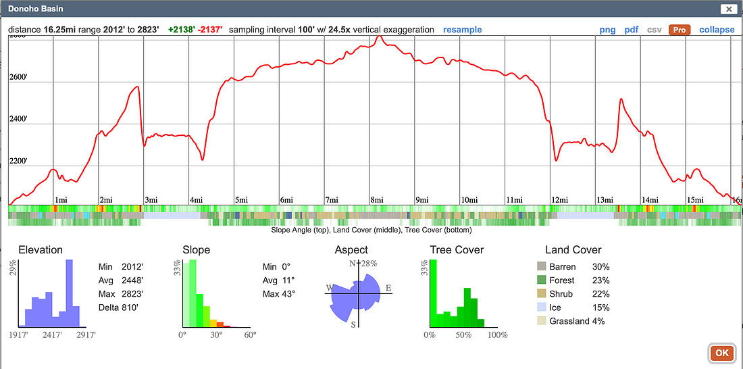Click the Aspect rose diagram
The width and height of the screenshot is (743, 369).
[359, 293]
